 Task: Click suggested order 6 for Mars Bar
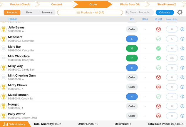click(x=172, y=49)
